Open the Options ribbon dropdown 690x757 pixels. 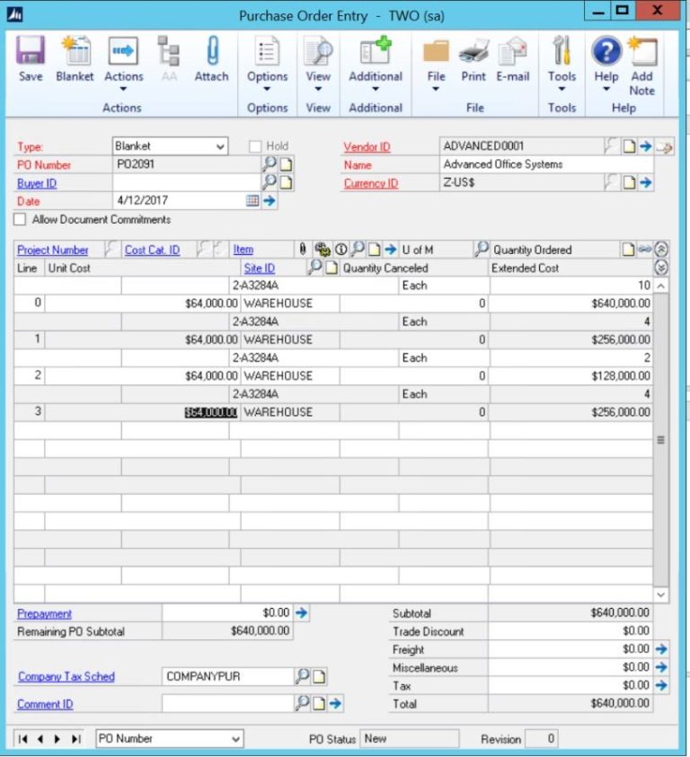pos(267,63)
